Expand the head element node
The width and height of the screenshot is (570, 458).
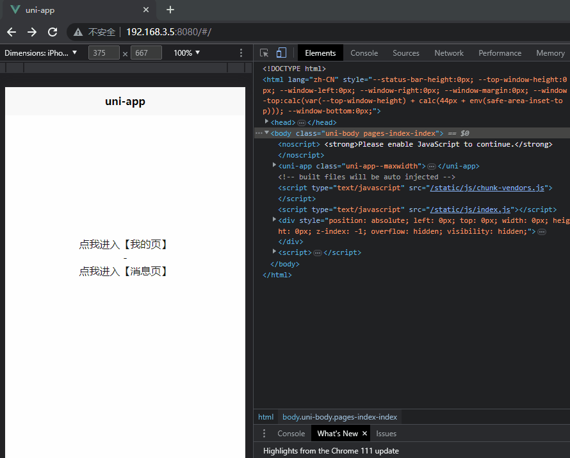267,122
